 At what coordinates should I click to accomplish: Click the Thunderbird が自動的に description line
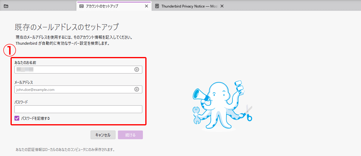(62, 43)
